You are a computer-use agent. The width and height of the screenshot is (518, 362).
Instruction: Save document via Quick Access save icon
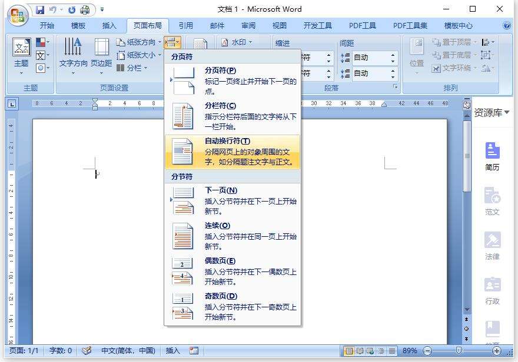click(x=40, y=10)
